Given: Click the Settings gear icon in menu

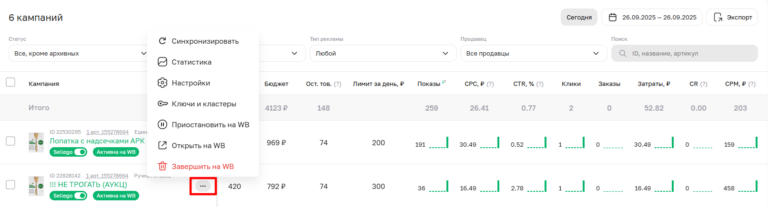Looking at the screenshot, I should pyautogui.click(x=162, y=83).
